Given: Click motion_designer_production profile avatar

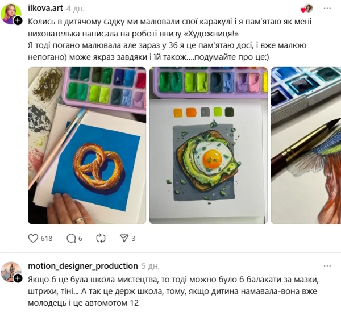Looking at the screenshot, I should pyautogui.click(x=11, y=272).
